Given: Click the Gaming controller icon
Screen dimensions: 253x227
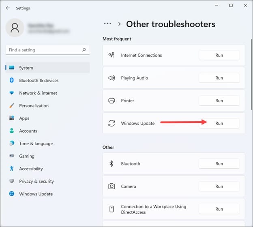Looking at the screenshot, I should pos(12,156).
